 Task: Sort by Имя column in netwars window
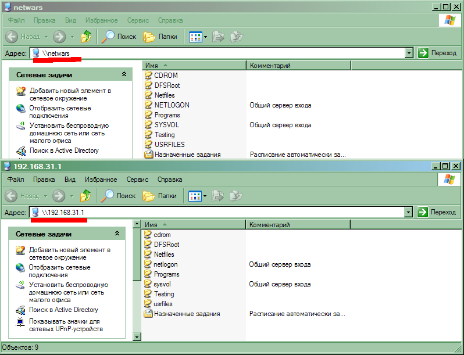click(x=194, y=66)
